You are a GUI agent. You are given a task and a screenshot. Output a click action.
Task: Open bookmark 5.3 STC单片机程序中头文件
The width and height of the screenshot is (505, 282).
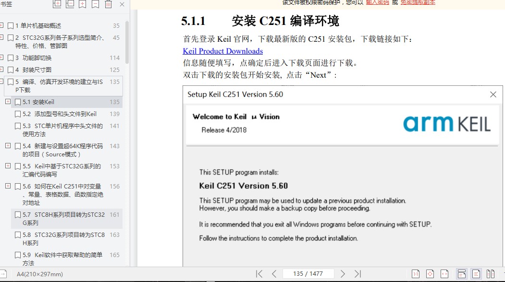tap(63, 130)
